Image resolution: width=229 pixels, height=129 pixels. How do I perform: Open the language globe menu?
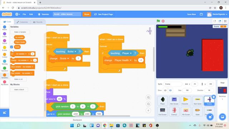[18, 14]
